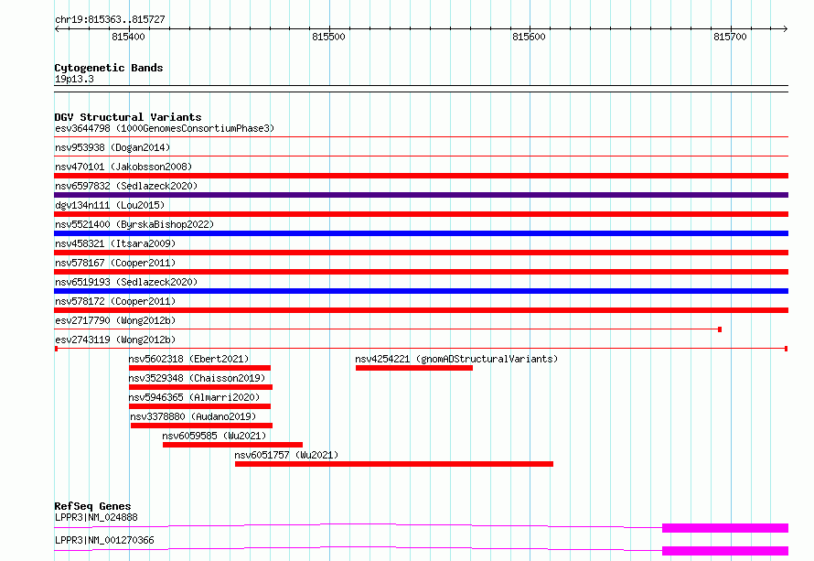Screen dimensions: 814x561
Task: Open the esv2743119 Wong2012b variant label
Action: tap(115, 340)
